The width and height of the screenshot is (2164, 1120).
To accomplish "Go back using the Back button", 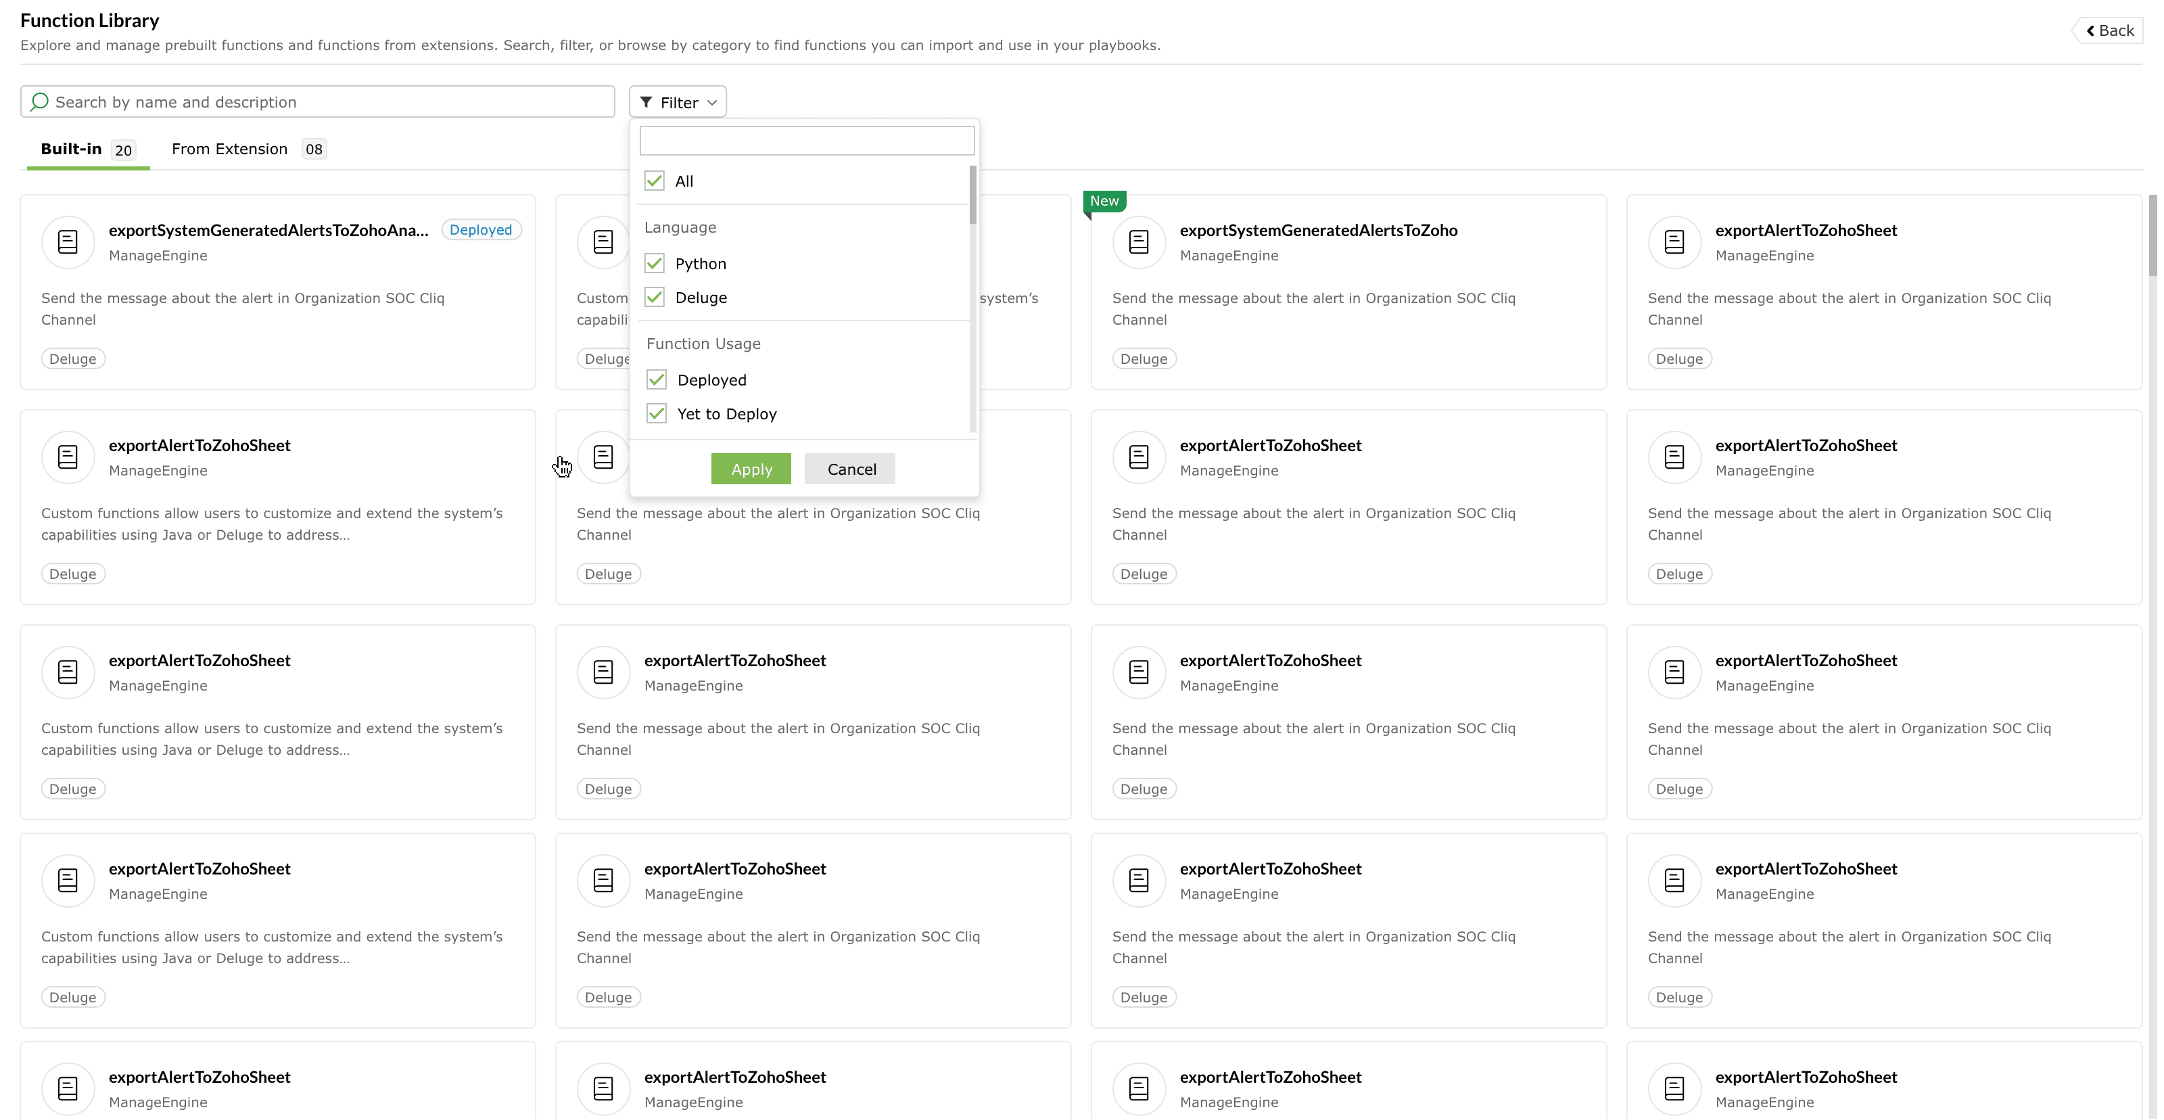I will pos(2109,31).
